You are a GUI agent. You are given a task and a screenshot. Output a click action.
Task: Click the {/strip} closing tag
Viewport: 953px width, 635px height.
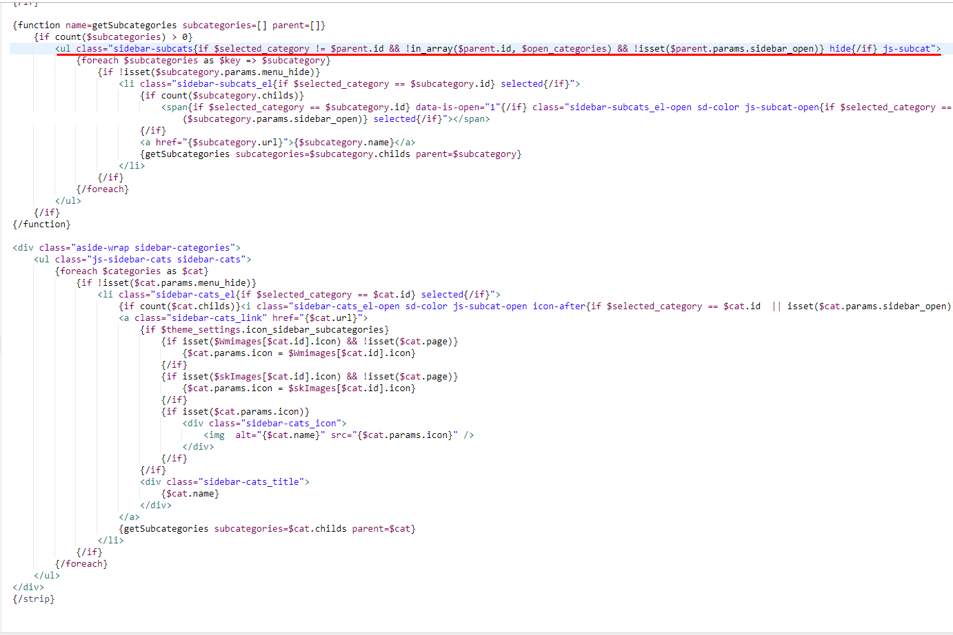pyautogui.click(x=33, y=599)
